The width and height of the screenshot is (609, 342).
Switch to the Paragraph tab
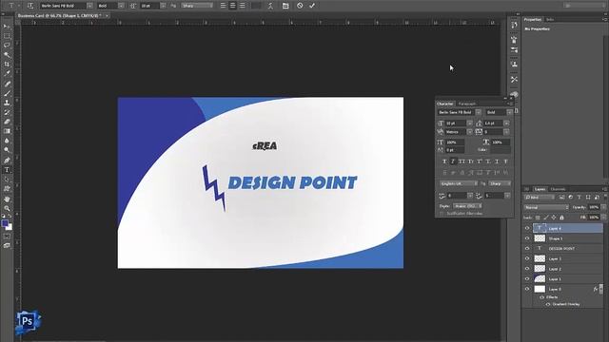467,104
